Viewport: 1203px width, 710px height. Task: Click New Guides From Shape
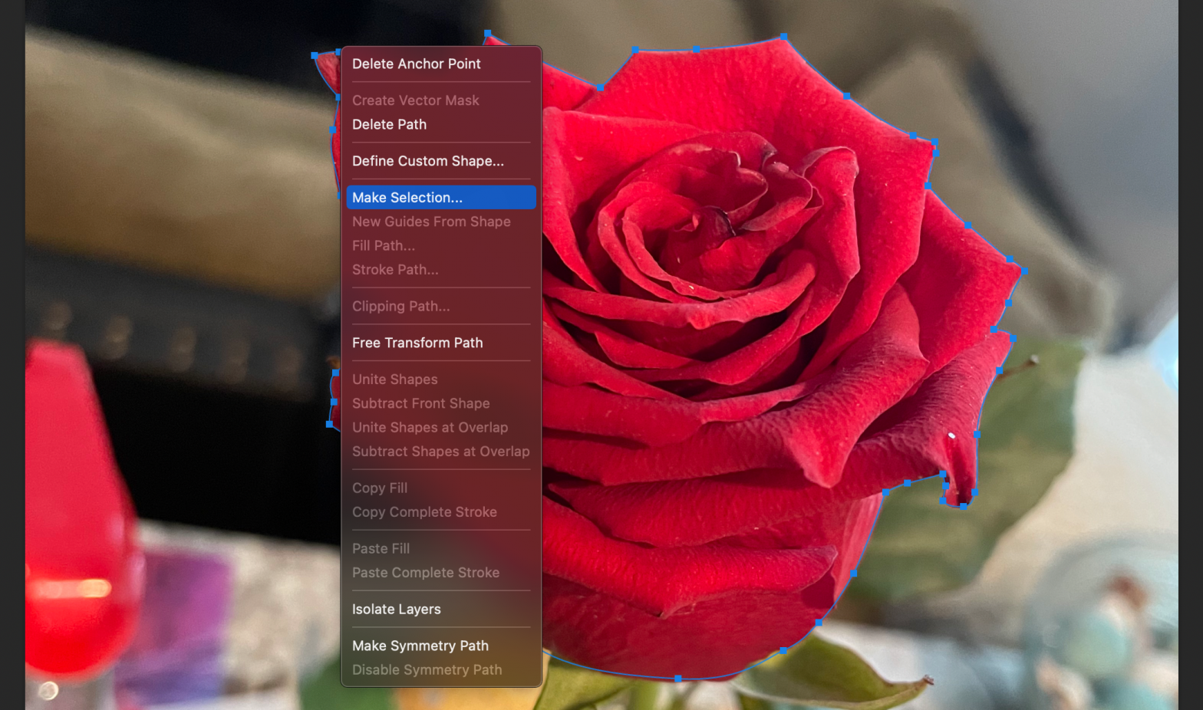tap(430, 222)
